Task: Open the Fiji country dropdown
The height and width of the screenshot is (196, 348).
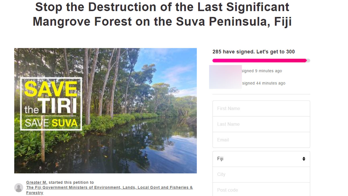Action: [x=261, y=159]
